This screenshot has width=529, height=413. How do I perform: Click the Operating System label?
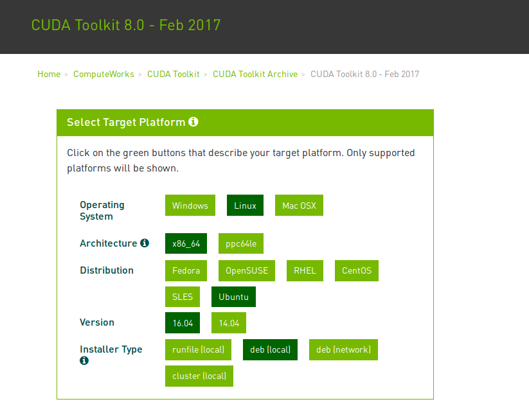point(102,211)
